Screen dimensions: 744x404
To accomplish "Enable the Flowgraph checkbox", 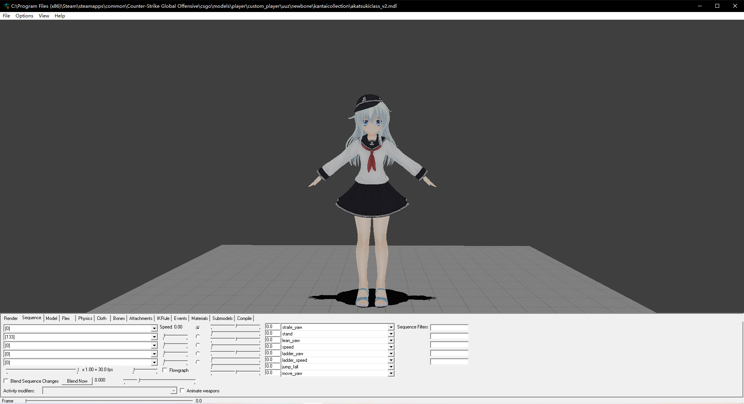I will (x=165, y=370).
